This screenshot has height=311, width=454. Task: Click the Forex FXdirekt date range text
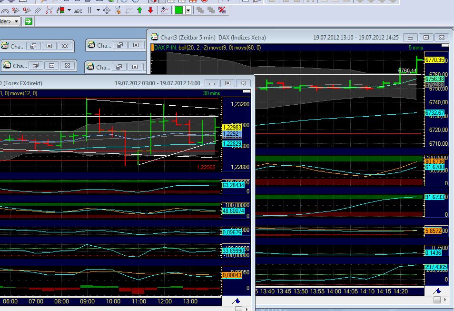[157, 83]
